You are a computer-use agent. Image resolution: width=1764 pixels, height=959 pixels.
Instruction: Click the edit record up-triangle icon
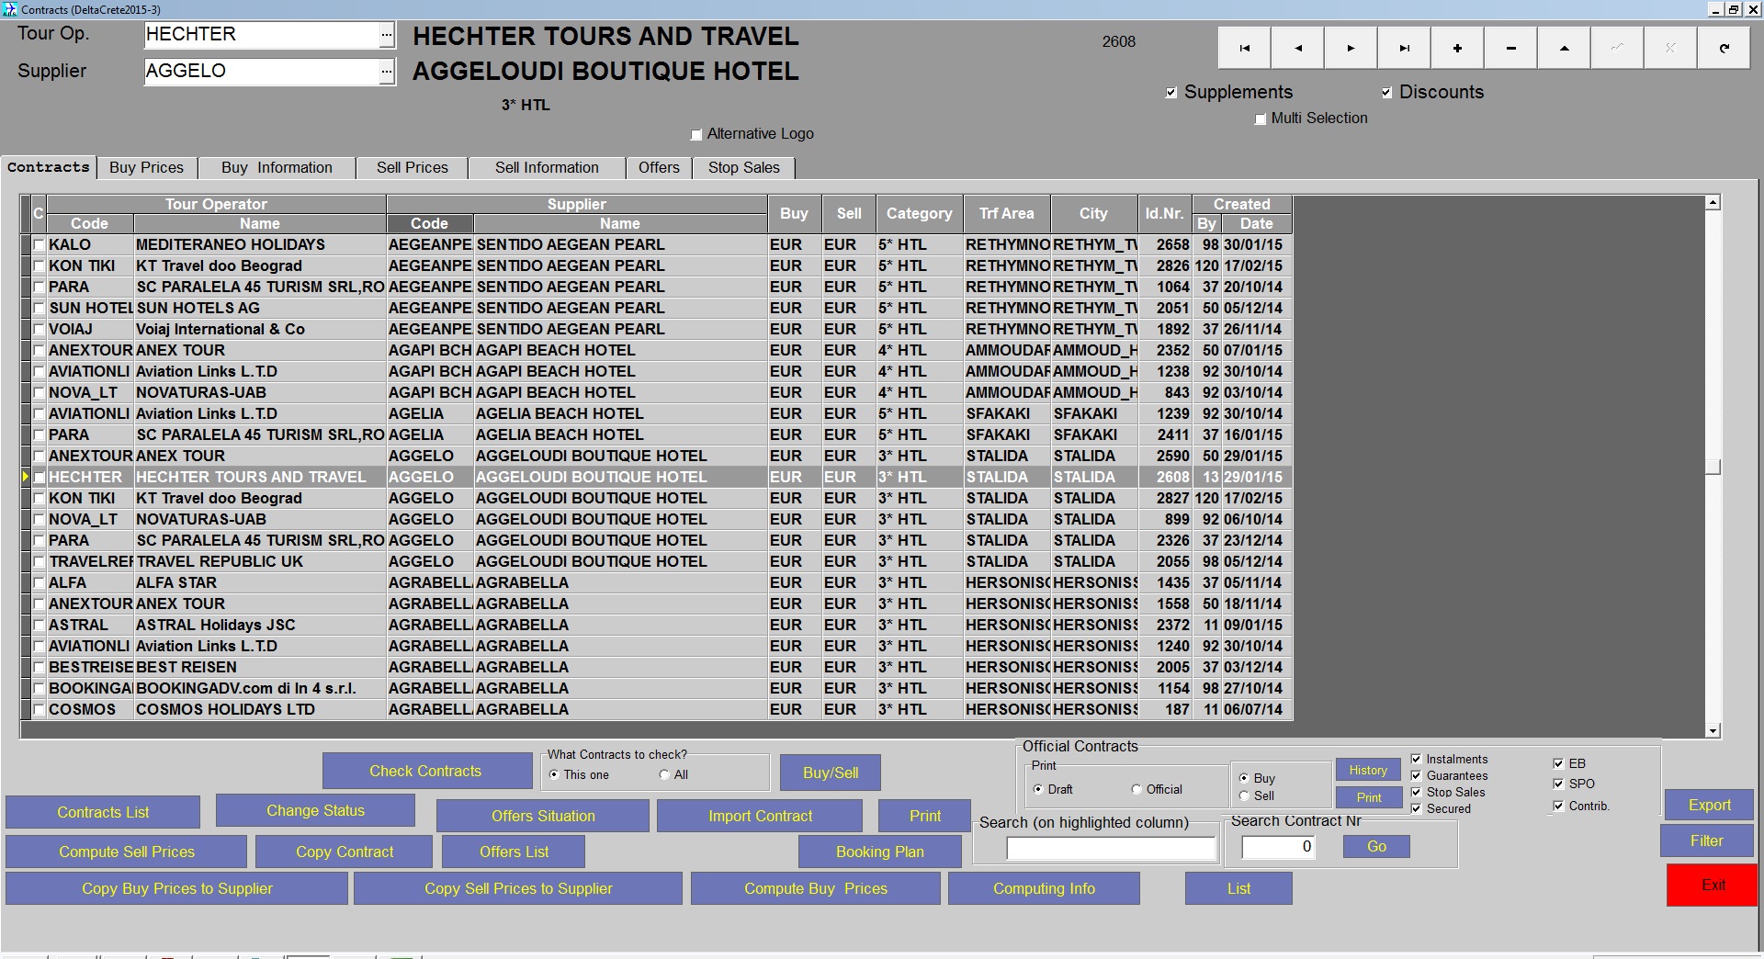[1564, 48]
